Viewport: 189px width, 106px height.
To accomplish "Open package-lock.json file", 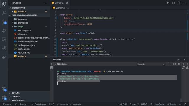I will tap(26, 45).
